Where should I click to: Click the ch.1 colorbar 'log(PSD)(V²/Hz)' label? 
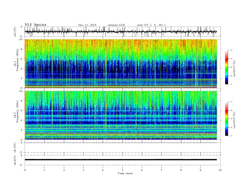(235, 68)
